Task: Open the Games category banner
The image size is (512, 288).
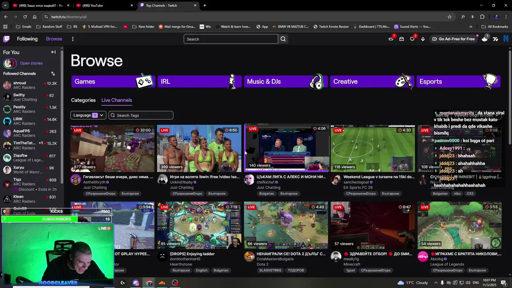Action: tap(113, 81)
